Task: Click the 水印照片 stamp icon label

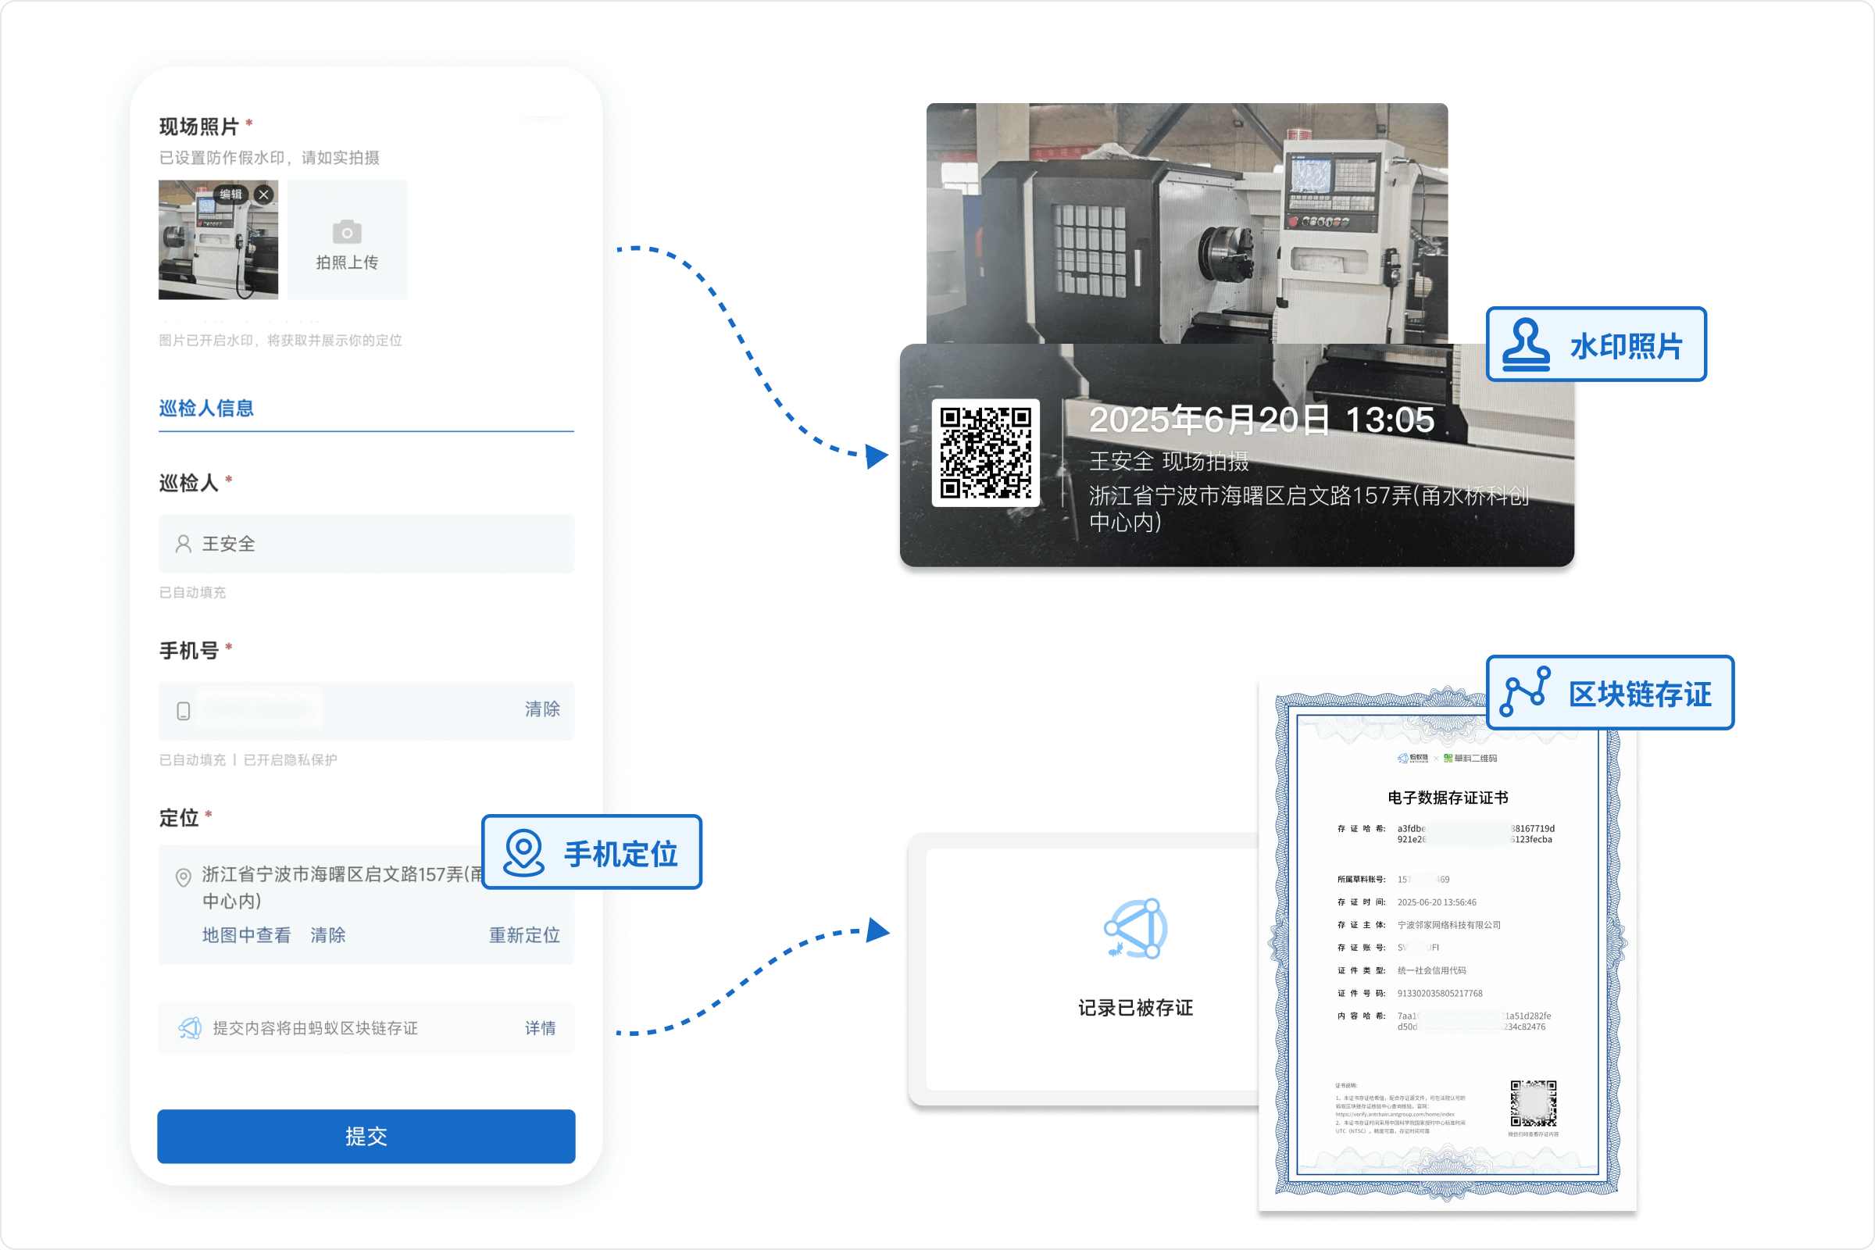Action: coord(1526,345)
